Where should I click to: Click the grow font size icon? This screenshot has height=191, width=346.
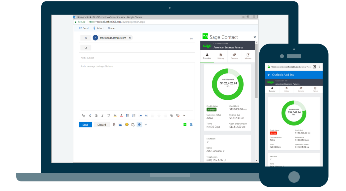click(x=90, y=115)
